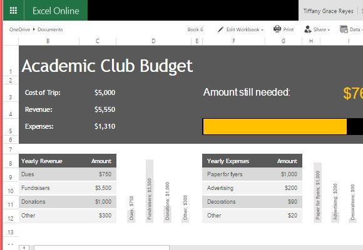Click the horizontal scrollbar thumb
The image size is (363, 250).
tap(101, 247)
